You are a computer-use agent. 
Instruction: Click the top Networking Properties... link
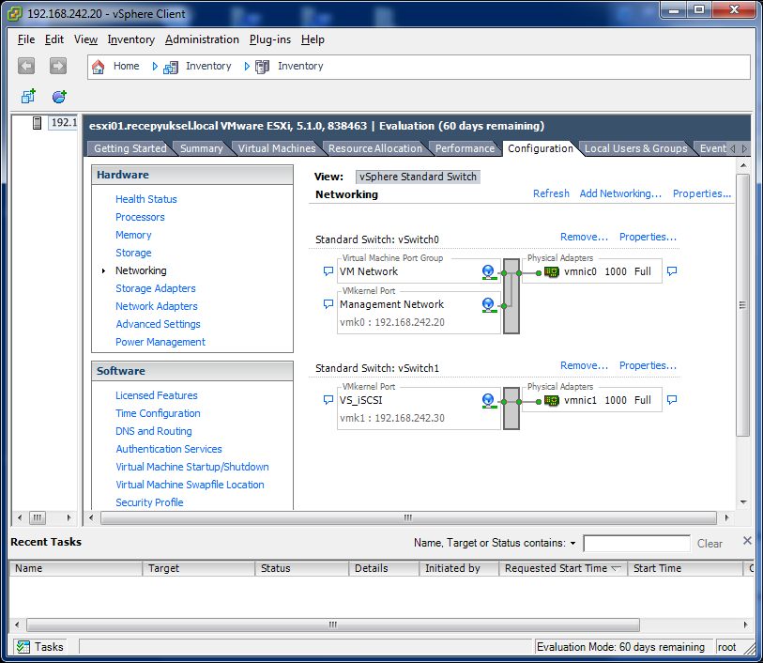(x=702, y=193)
